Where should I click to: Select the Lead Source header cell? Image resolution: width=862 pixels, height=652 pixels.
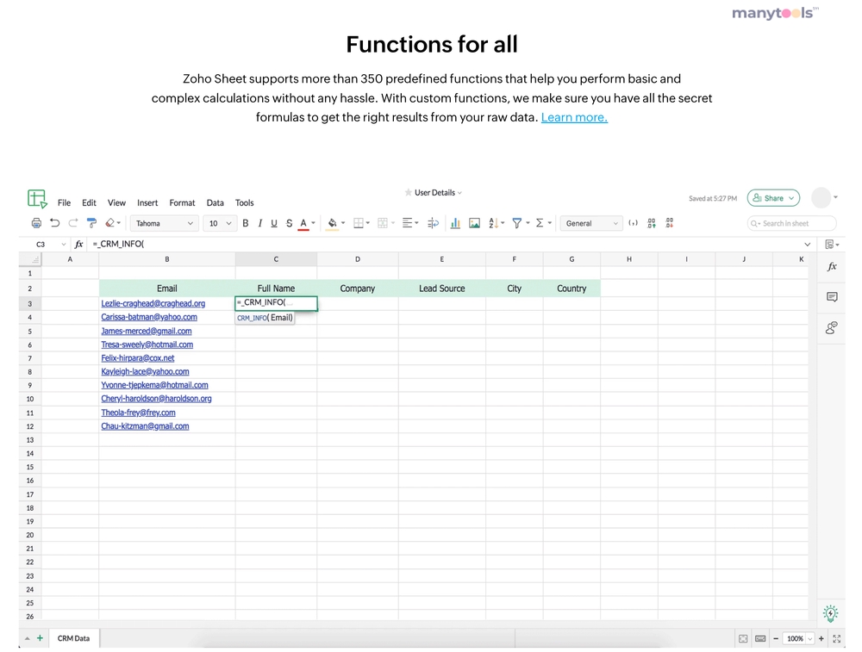coord(442,289)
